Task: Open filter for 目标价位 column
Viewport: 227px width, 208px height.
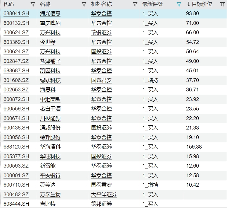Action: (x=222, y=4)
